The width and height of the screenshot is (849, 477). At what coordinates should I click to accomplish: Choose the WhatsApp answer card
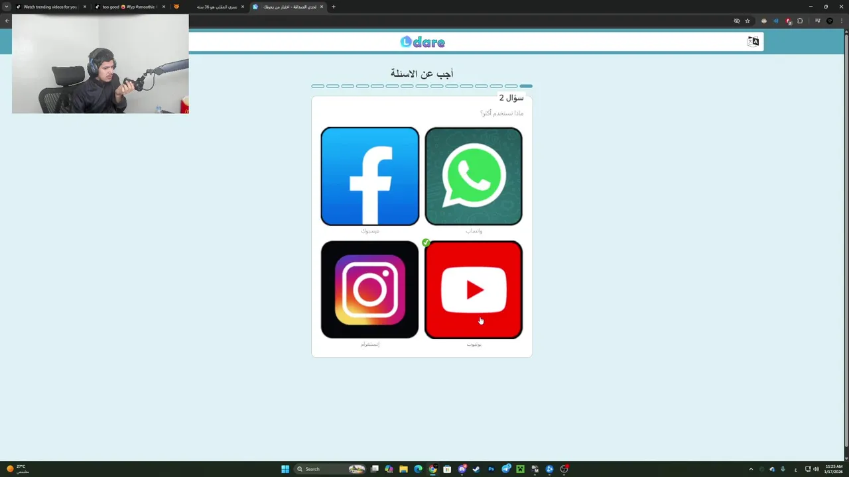pos(474,176)
